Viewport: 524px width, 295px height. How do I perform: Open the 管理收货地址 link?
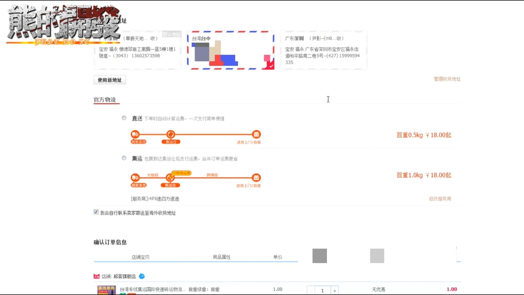[x=447, y=79]
